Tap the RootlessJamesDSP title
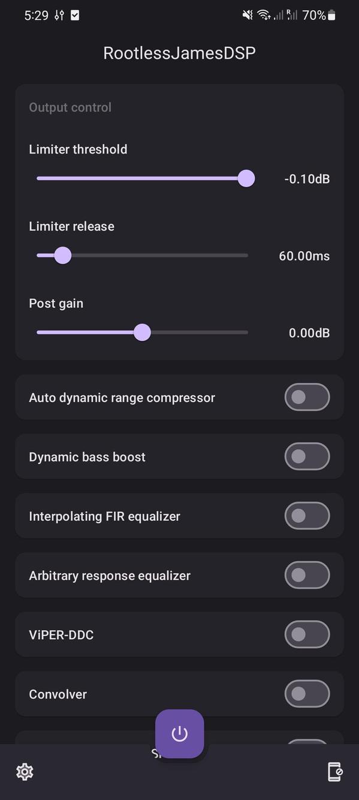Viewport: 359px width, 800px height. (179, 53)
